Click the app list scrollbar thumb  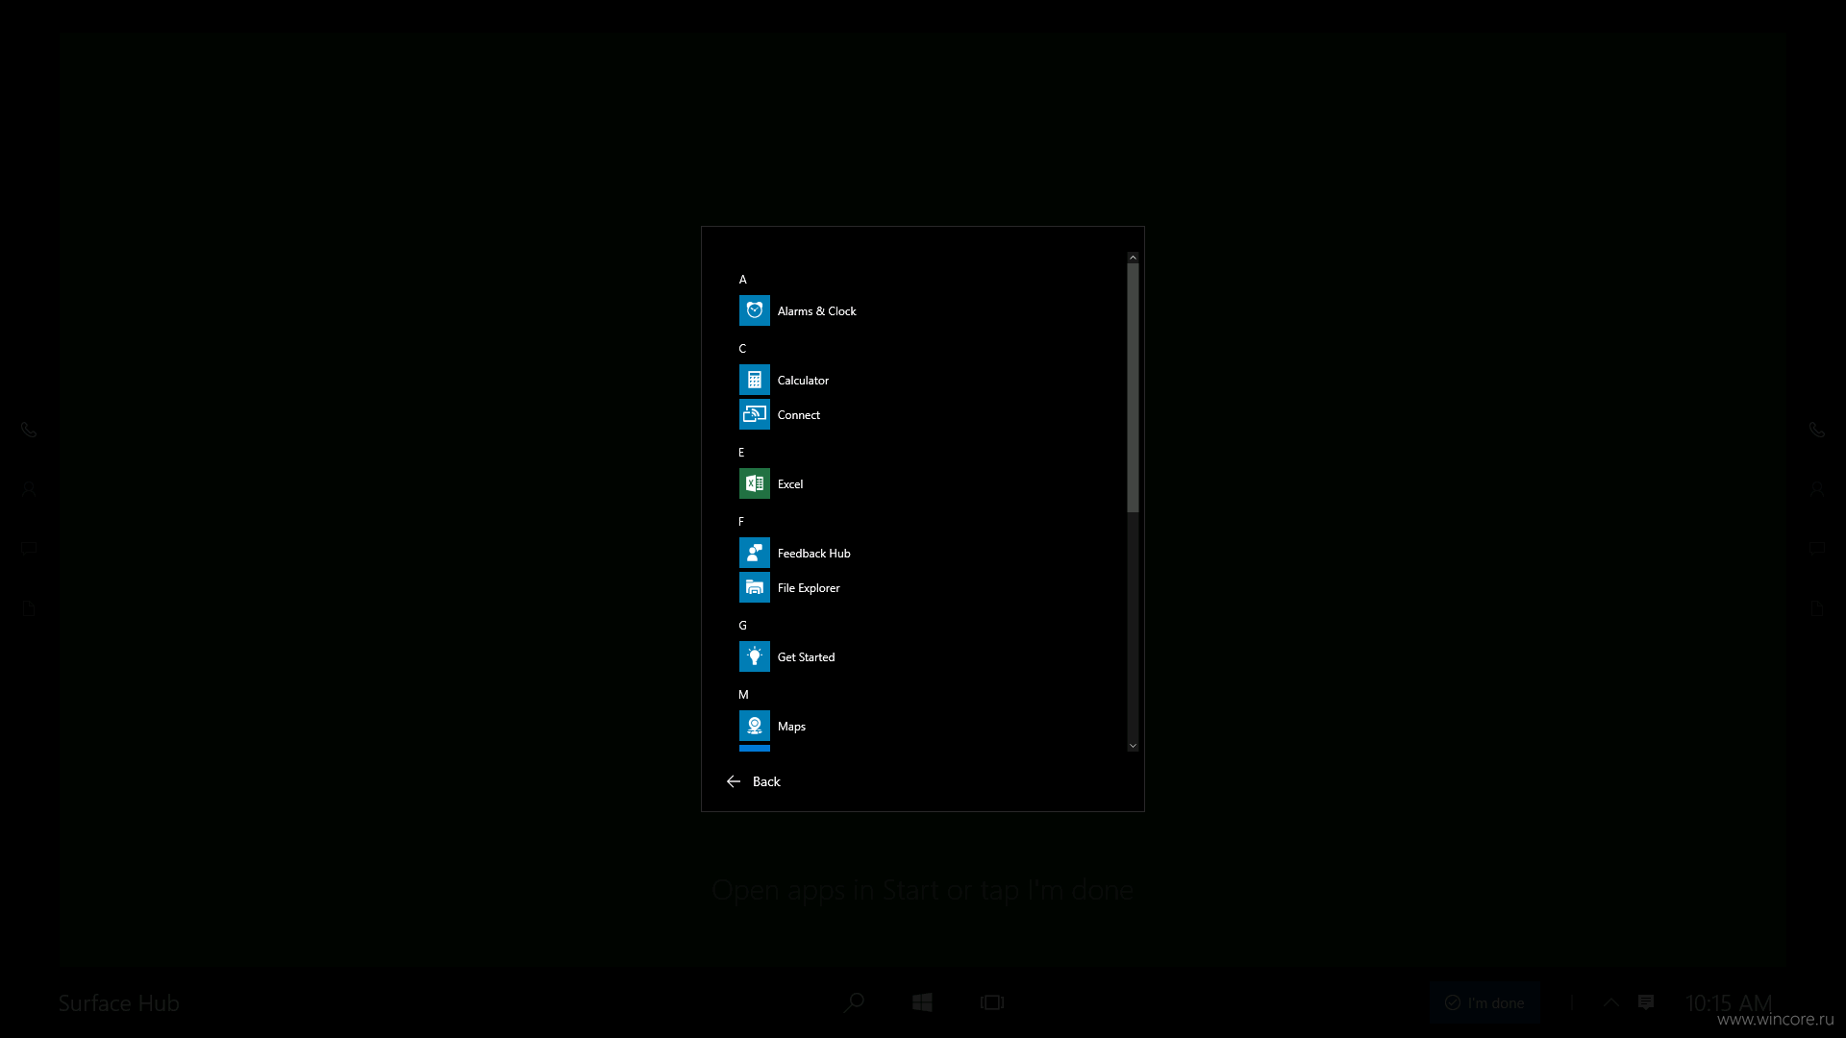(1133, 388)
